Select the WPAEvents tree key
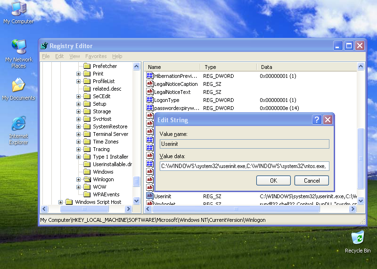 pos(106,194)
